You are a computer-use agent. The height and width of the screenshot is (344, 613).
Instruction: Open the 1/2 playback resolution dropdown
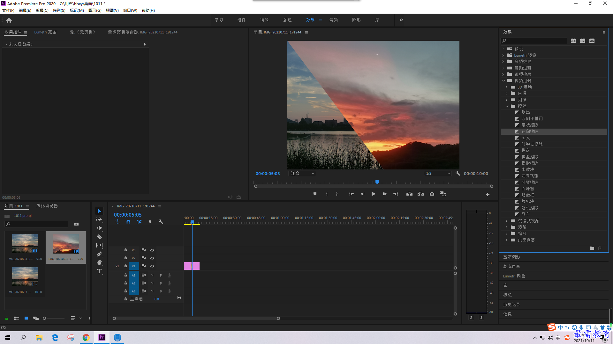[x=438, y=174]
